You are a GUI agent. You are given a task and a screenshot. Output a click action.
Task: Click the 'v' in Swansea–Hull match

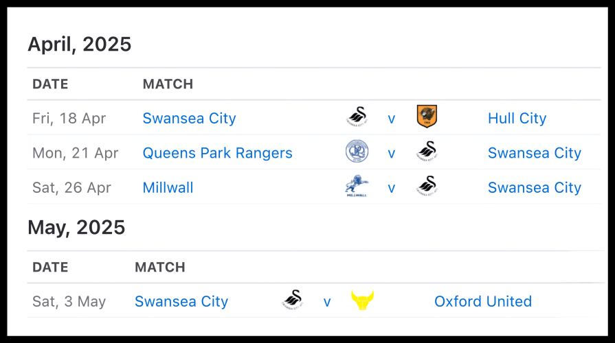pyautogui.click(x=392, y=119)
